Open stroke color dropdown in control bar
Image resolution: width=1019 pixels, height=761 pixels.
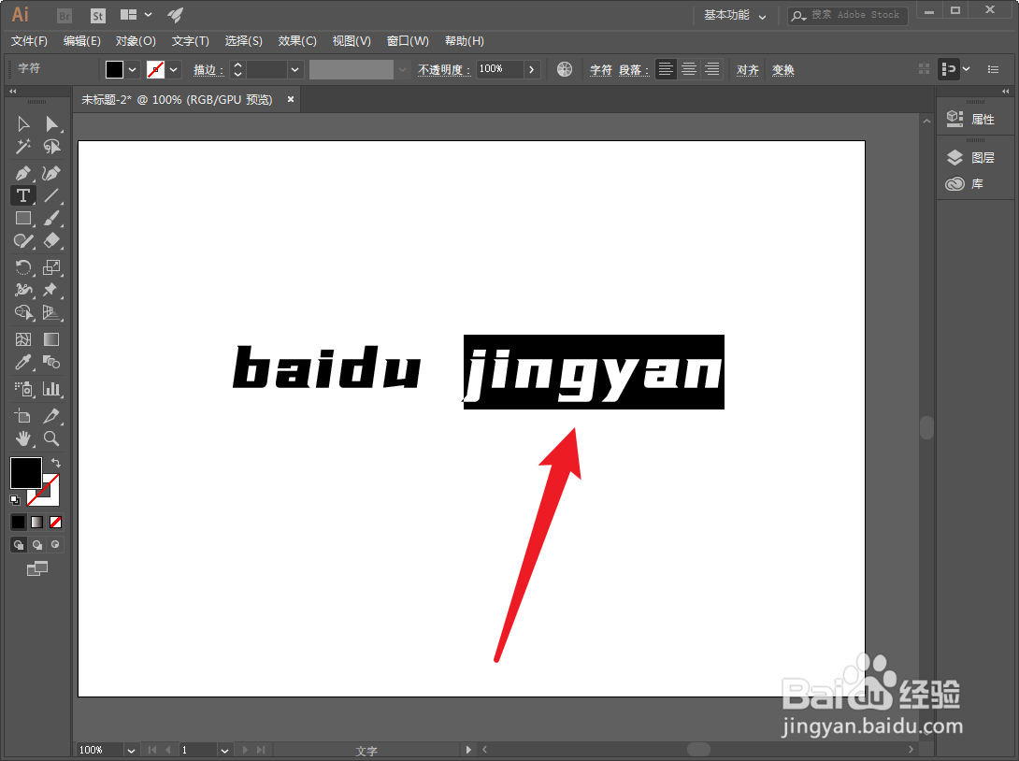174,69
